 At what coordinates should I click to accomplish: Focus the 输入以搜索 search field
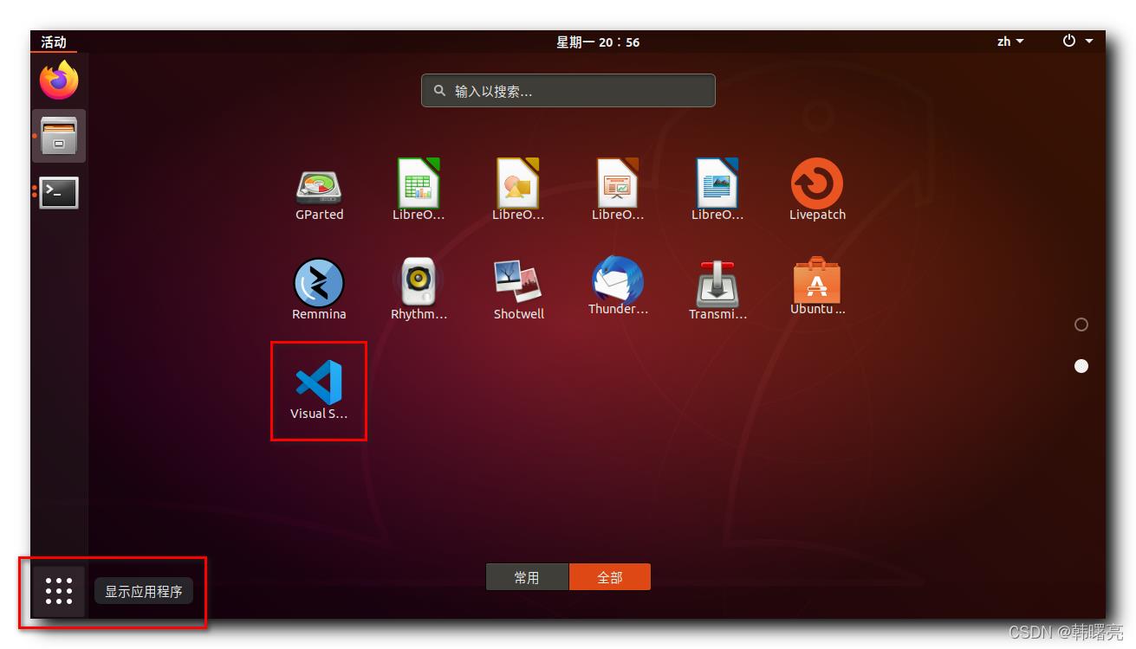[x=568, y=91]
